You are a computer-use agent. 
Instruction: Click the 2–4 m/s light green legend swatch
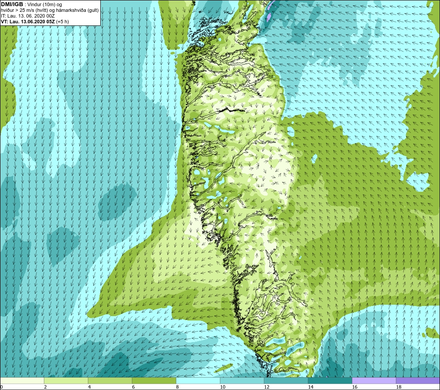(66, 380)
